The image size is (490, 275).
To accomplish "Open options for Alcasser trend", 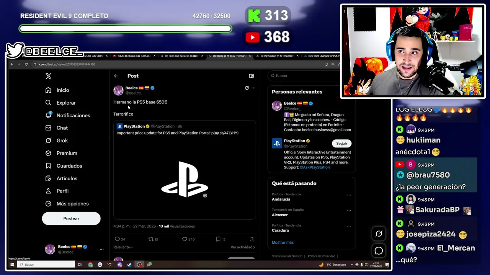I will (x=349, y=210).
